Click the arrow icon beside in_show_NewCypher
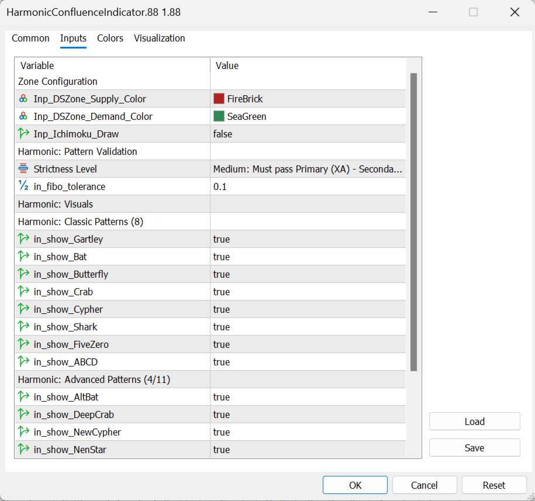The height and width of the screenshot is (501, 535). tap(23, 432)
